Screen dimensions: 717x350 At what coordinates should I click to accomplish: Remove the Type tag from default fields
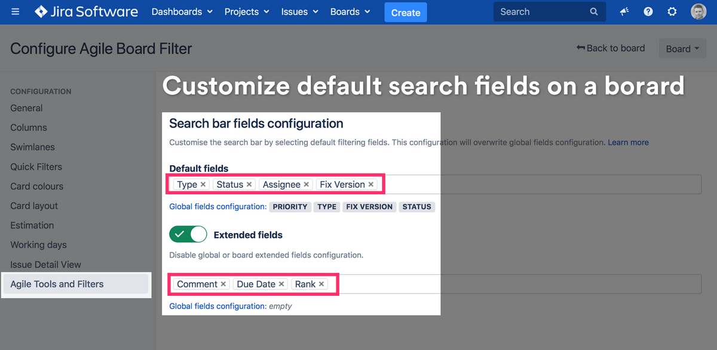(x=203, y=185)
